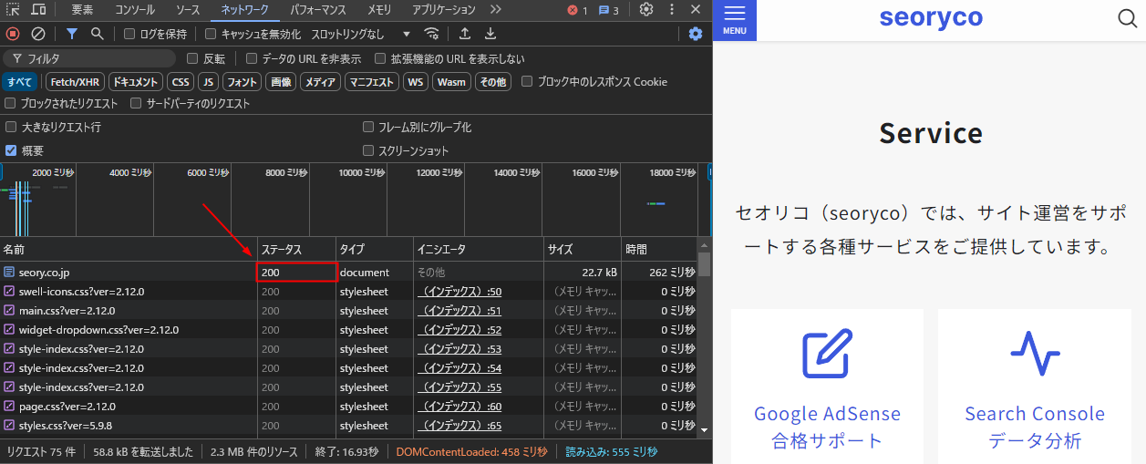Stop recording the network log
The width and height of the screenshot is (1146, 464).
tap(13, 34)
